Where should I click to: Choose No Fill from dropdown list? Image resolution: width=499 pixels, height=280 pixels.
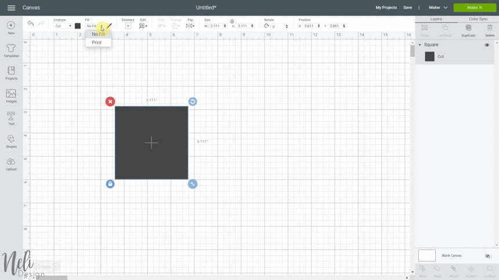(x=98, y=34)
